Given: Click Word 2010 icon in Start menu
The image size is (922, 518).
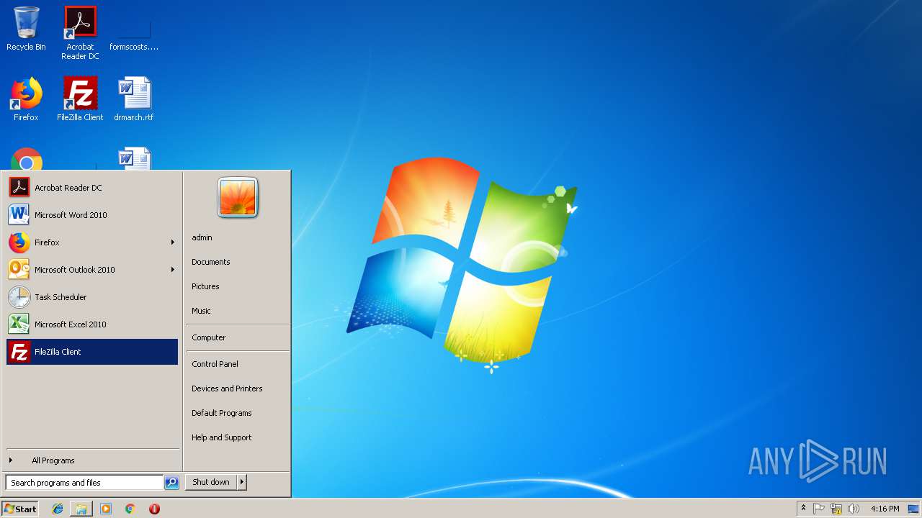Looking at the screenshot, I should tap(19, 215).
